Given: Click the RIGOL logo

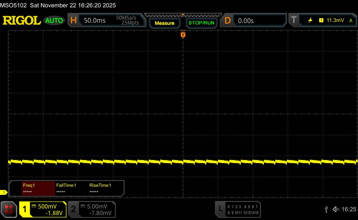Looking at the screenshot, I should (22, 21).
